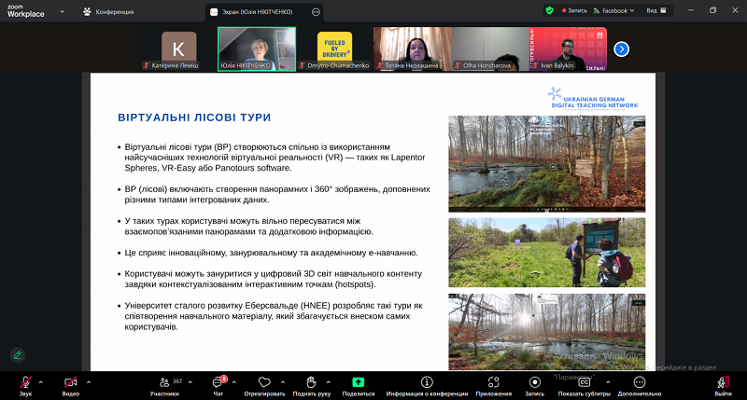This screenshot has height=400, width=747.
Task: Unmute microphone with the Звук button
Action: pyautogui.click(x=25, y=383)
